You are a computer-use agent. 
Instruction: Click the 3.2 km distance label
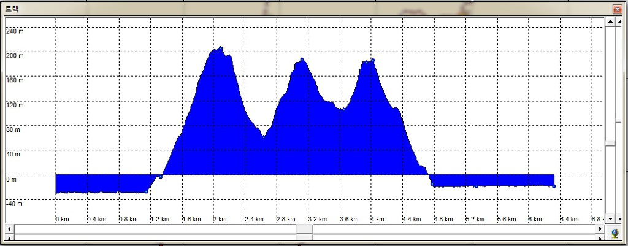[x=318, y=219]
